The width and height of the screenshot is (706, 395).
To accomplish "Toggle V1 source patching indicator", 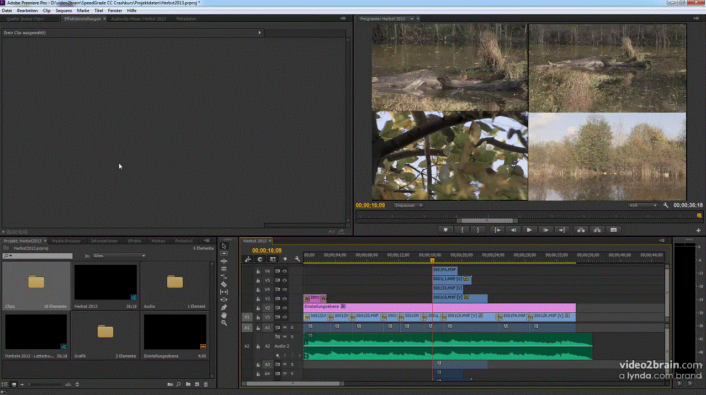I will tap(246, 317).
